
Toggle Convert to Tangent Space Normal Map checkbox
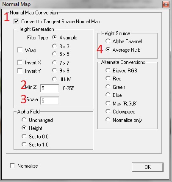(16, 22)
